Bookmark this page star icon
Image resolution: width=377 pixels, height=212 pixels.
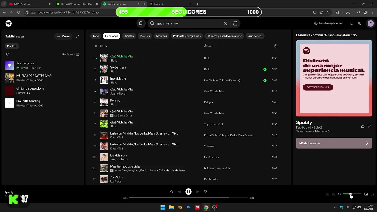[x=328, y=12]
